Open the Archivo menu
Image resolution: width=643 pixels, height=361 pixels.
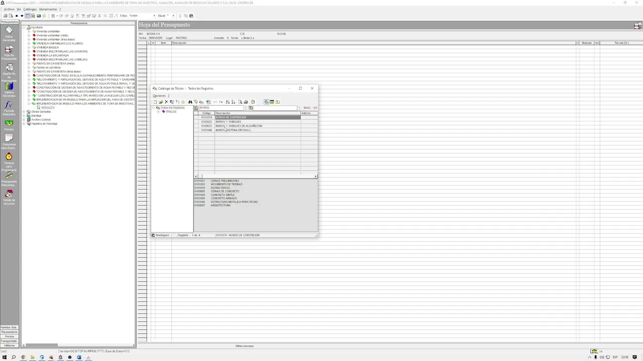tap(9, 9)
